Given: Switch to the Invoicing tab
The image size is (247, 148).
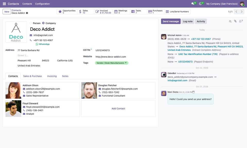Looking at the screenshot, I should [52, 76].
